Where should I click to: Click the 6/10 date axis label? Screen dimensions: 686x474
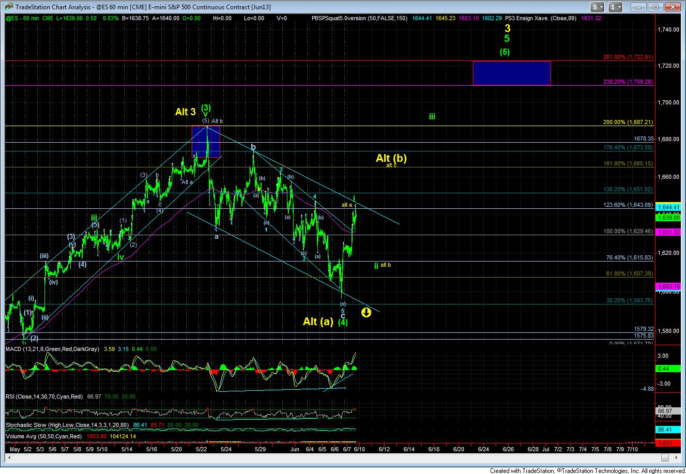tap(360, 449)
